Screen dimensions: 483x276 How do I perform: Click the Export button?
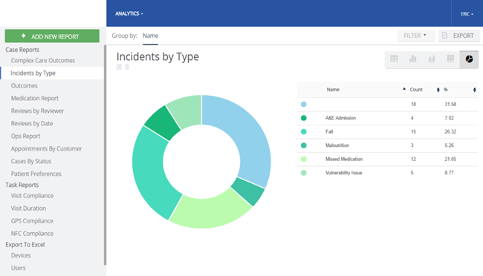tap(459, 36)
